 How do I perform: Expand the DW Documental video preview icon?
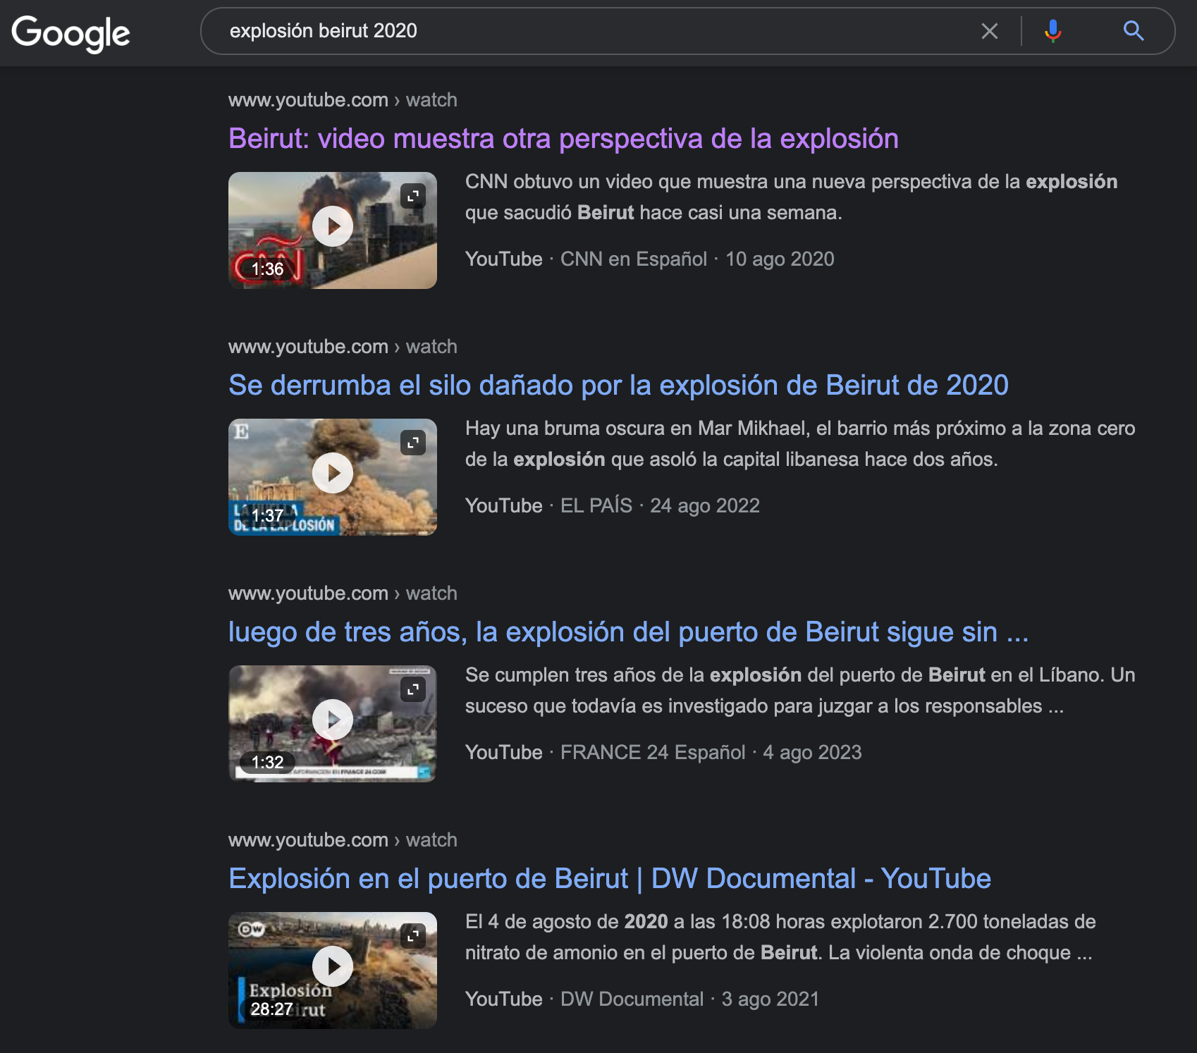413,936
